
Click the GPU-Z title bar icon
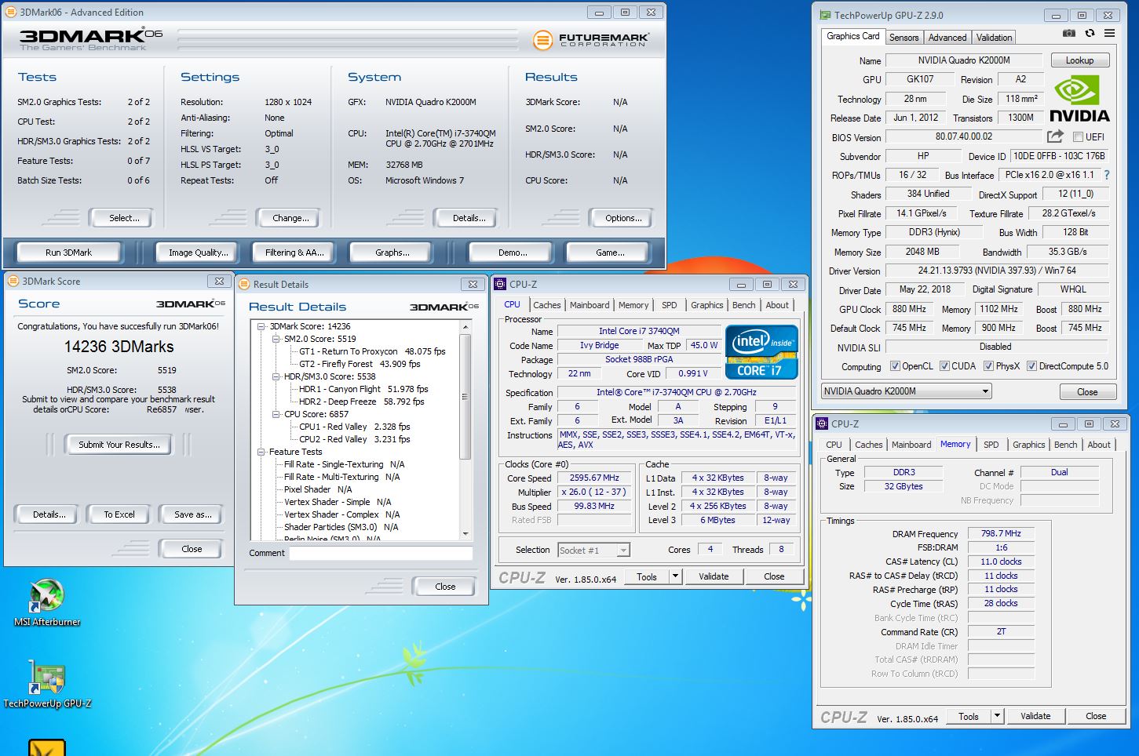[x=824, y=15]
